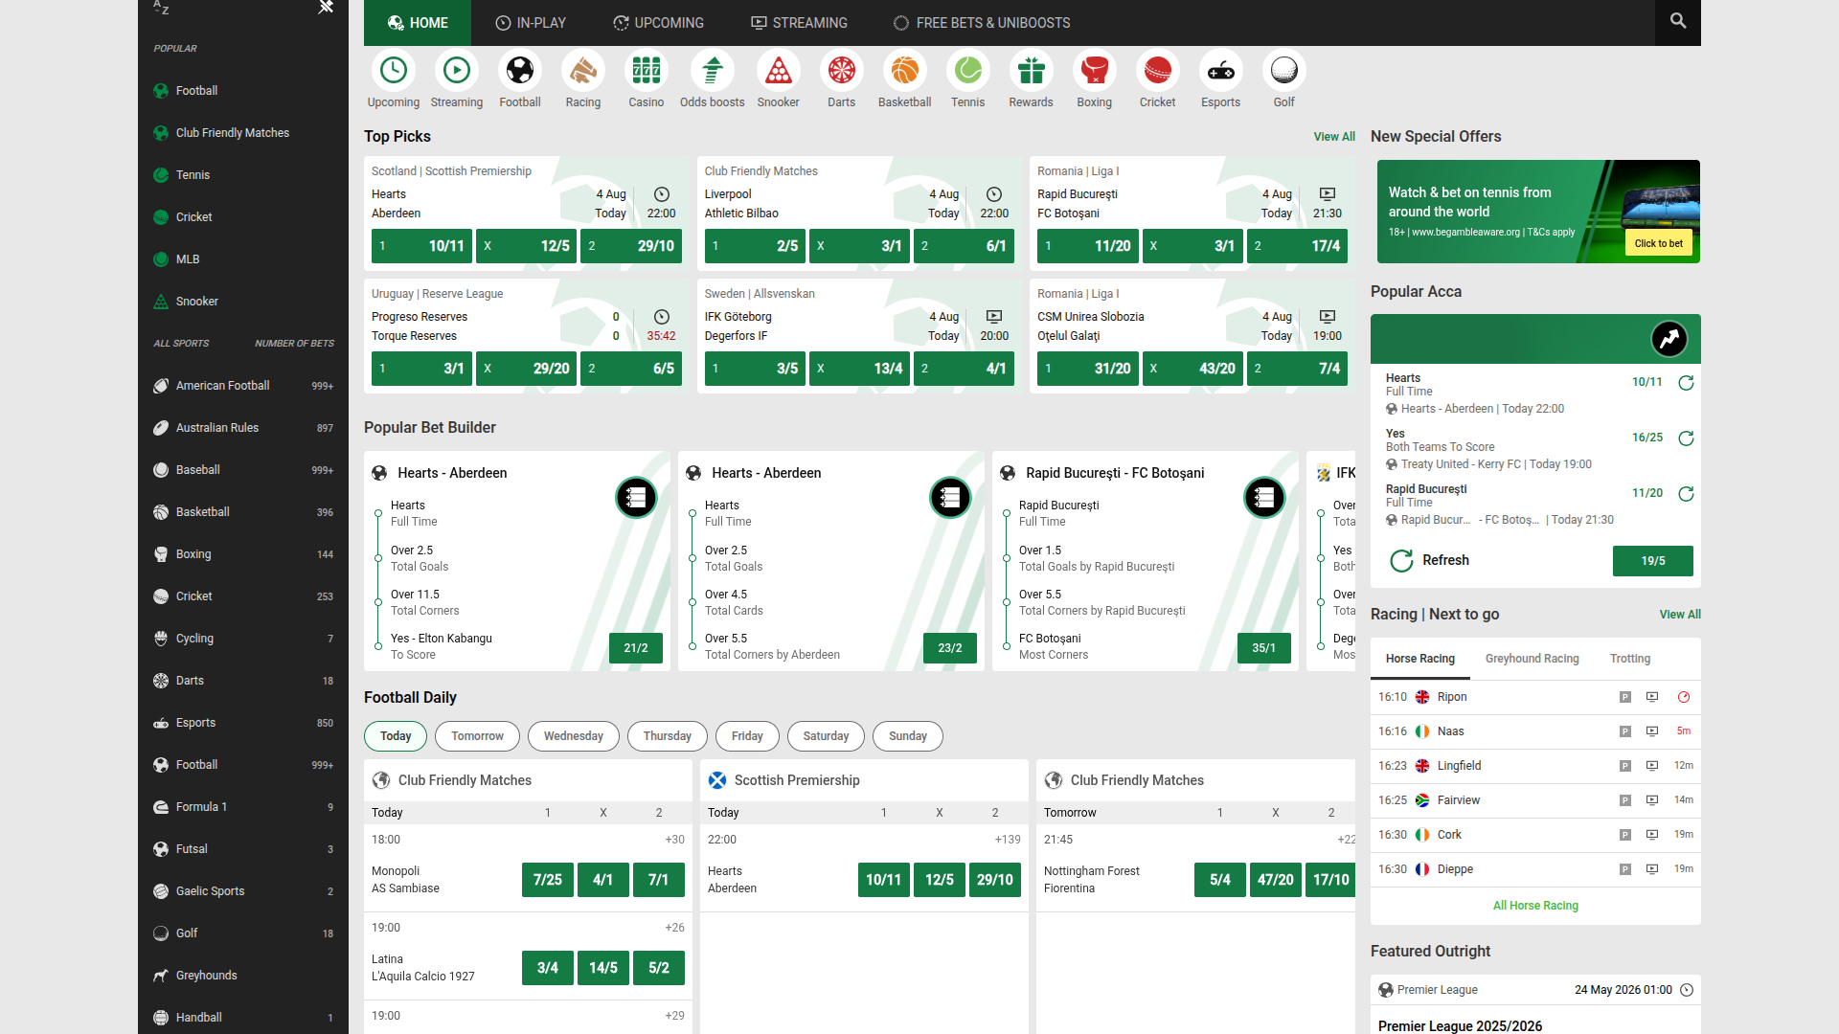Viewport: 1839px width, 1034px height.
Task: Toggle the Today filter in Football Daily
Action: [395, 735]
